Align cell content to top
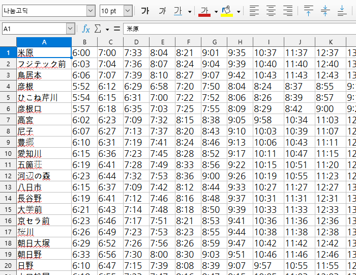Screen dimensions: 356x275 click(x=308, y=11)
